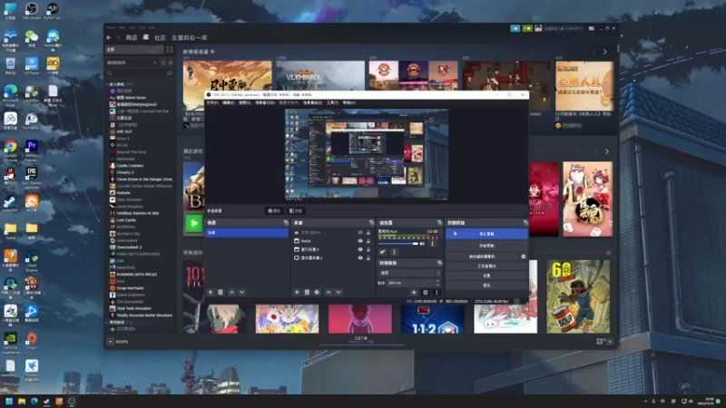Click the Start Recording button
The height and width of the screenshot is (408, 726).
pos(486,246)
